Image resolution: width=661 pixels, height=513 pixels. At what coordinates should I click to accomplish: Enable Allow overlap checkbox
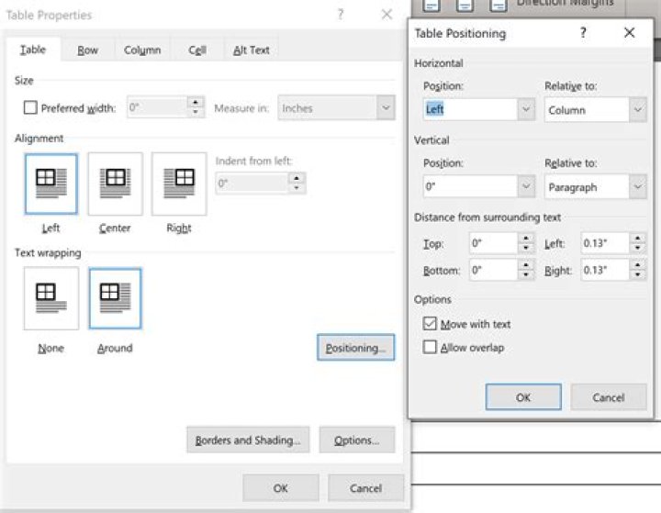pos(430,347)
